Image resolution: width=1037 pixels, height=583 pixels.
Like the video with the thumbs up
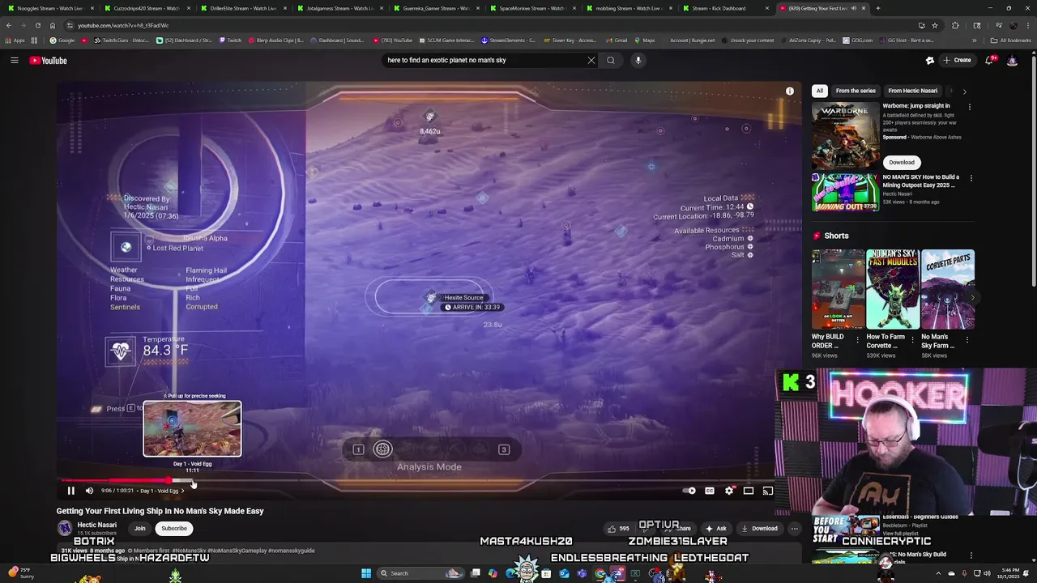pos(618,529)
